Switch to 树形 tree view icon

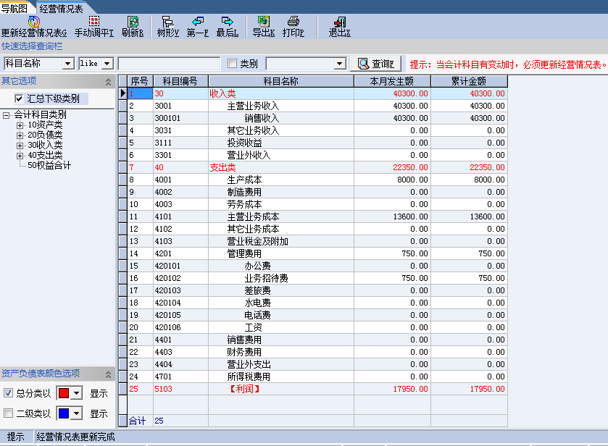coord(167,22)
